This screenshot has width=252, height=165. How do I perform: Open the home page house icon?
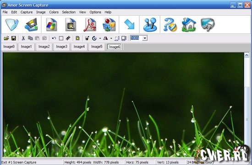(x=189, y=25)
